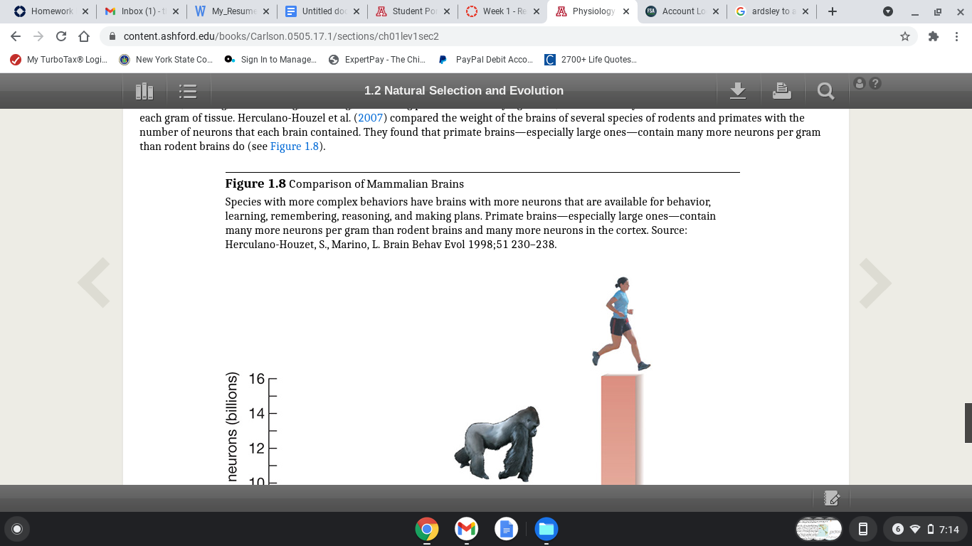
Task: Open the notebook notes icon
Action: [832, 498]
